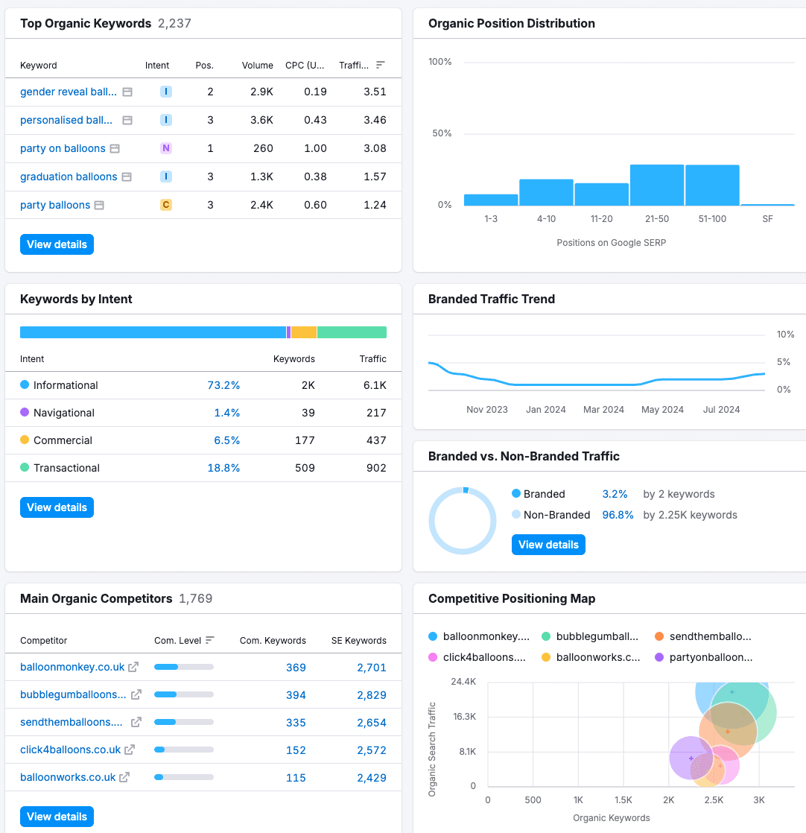The width and height of the screenshot is (806, 833).
Task: Click the 21-50 positions bar in chart
Action: pos(656,186)
